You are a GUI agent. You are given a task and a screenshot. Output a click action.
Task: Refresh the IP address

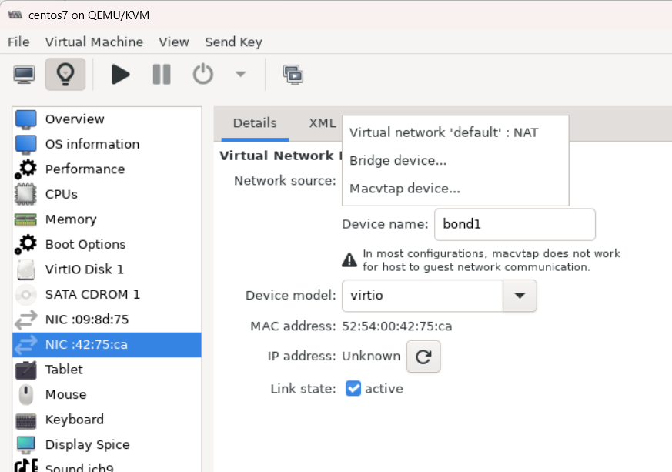(x=423, y=357)
